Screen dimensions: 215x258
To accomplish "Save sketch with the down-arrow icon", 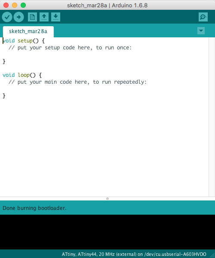I will [x=55, y=17].
